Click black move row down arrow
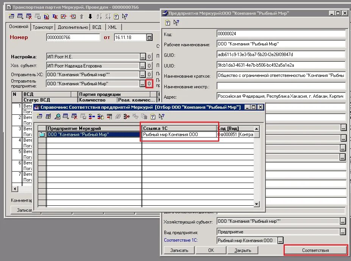 click(x=90, y=16)
